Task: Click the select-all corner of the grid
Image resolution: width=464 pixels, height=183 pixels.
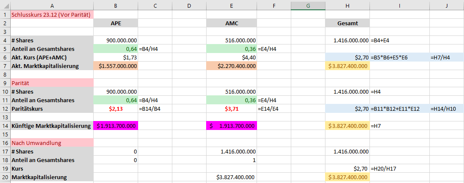Action: (5, 5)
